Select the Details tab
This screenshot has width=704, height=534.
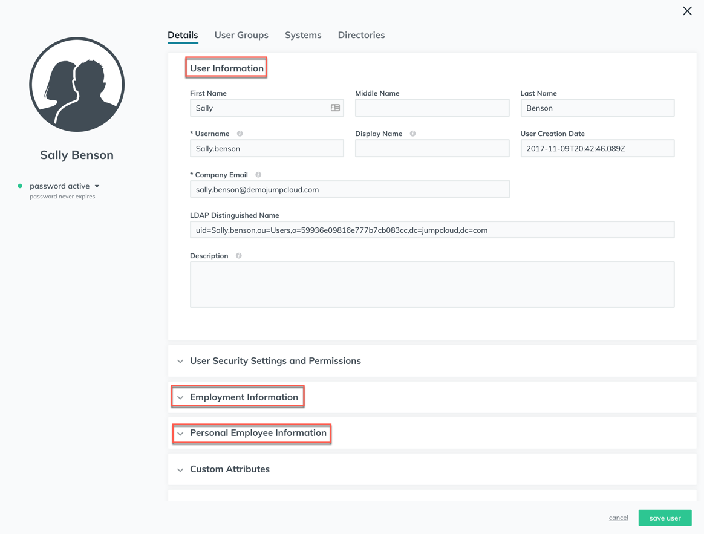(183, 35)
